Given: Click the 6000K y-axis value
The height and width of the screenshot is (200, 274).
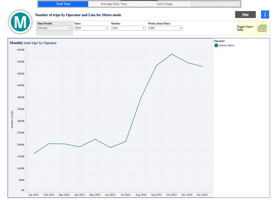Looking at the screenshot, I should click(21, 50).
